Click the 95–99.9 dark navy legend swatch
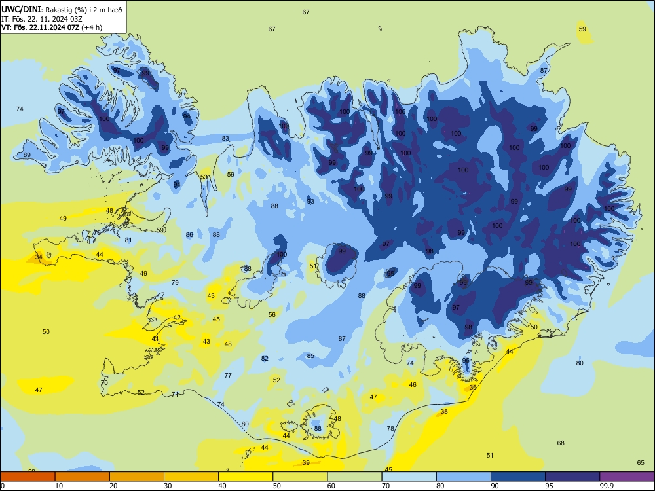This screenshot has width=655, height=491. click(572, 477)
